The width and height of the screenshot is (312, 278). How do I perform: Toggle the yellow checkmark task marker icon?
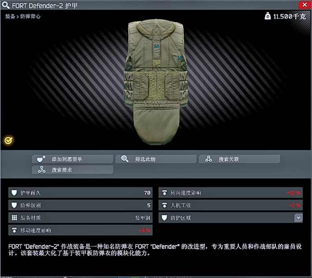pos(8,140)
